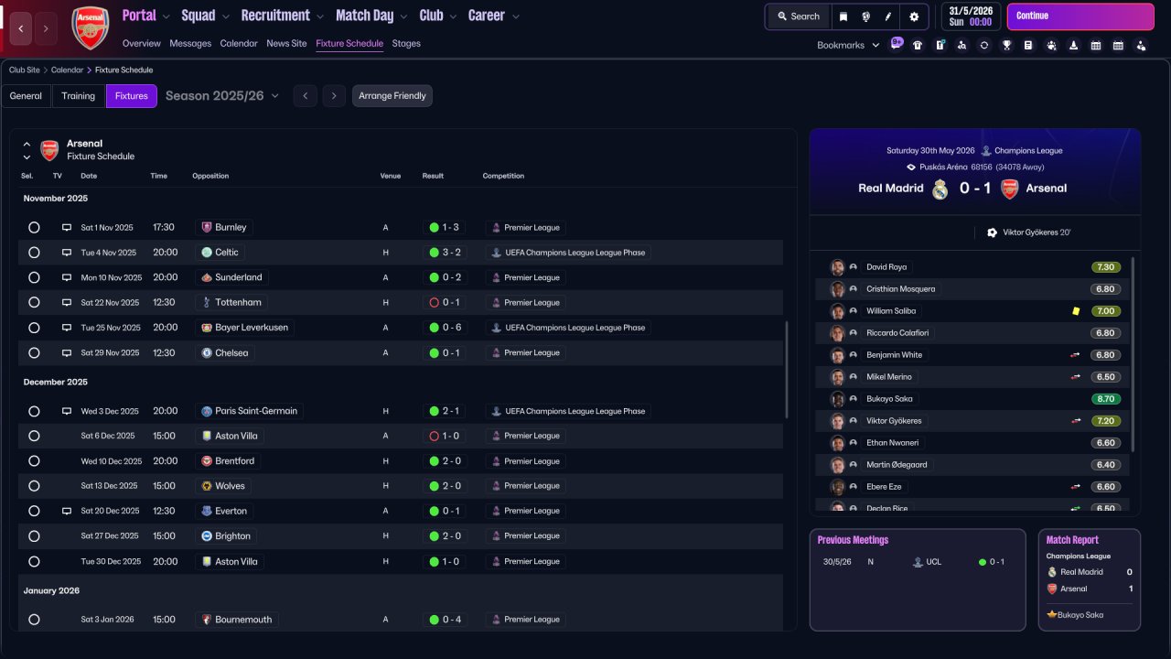The width and height of the screenshot is (1171, 659).
Task: Click the TV icon on Burnley row
Action: click(66, 227)
